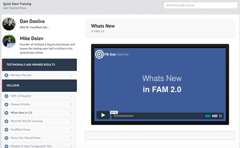Open the Testimonials and Member Results section
This screenshot has width=240, height=148.
39,65
